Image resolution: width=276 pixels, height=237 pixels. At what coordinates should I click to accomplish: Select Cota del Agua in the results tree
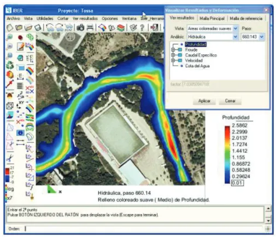(x=197, y=66)
